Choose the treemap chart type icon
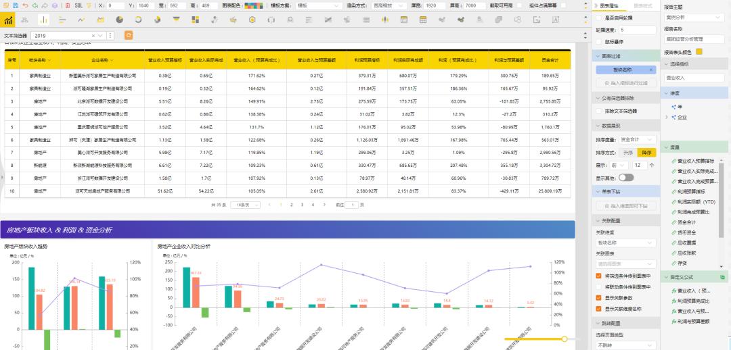731x350 pixels. [x=196, y=20]
